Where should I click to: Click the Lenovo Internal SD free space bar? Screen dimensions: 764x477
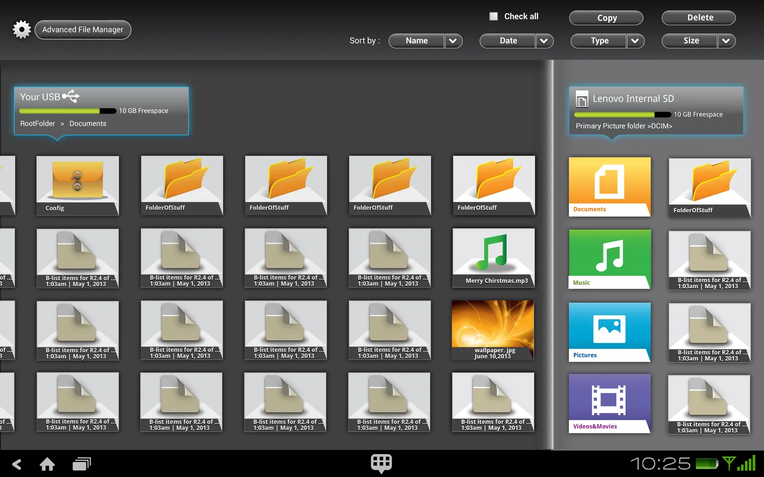pos(623,115)
